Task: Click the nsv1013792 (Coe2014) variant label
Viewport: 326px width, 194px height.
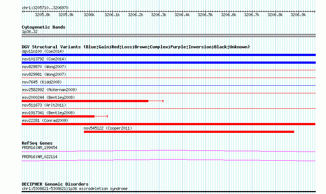Action: coord(44,59)
